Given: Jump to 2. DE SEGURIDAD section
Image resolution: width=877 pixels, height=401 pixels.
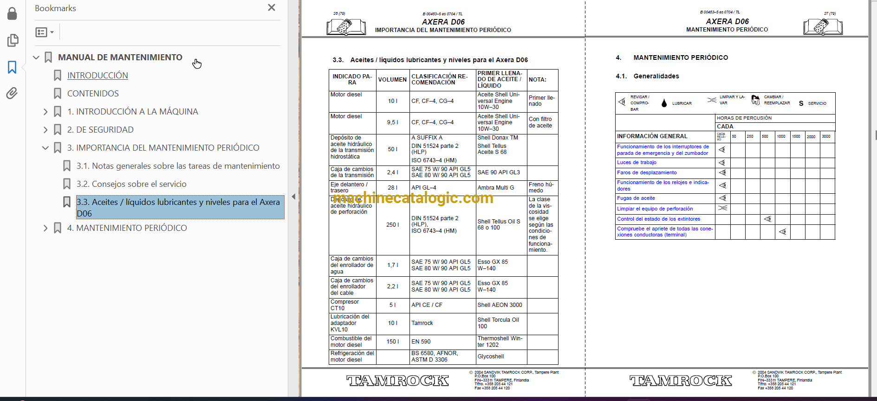Looking at the screenshot, I should tap(100, 130).
